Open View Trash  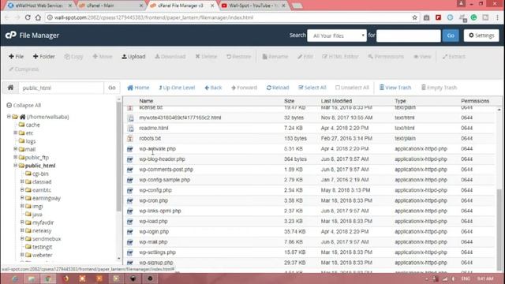395,88
